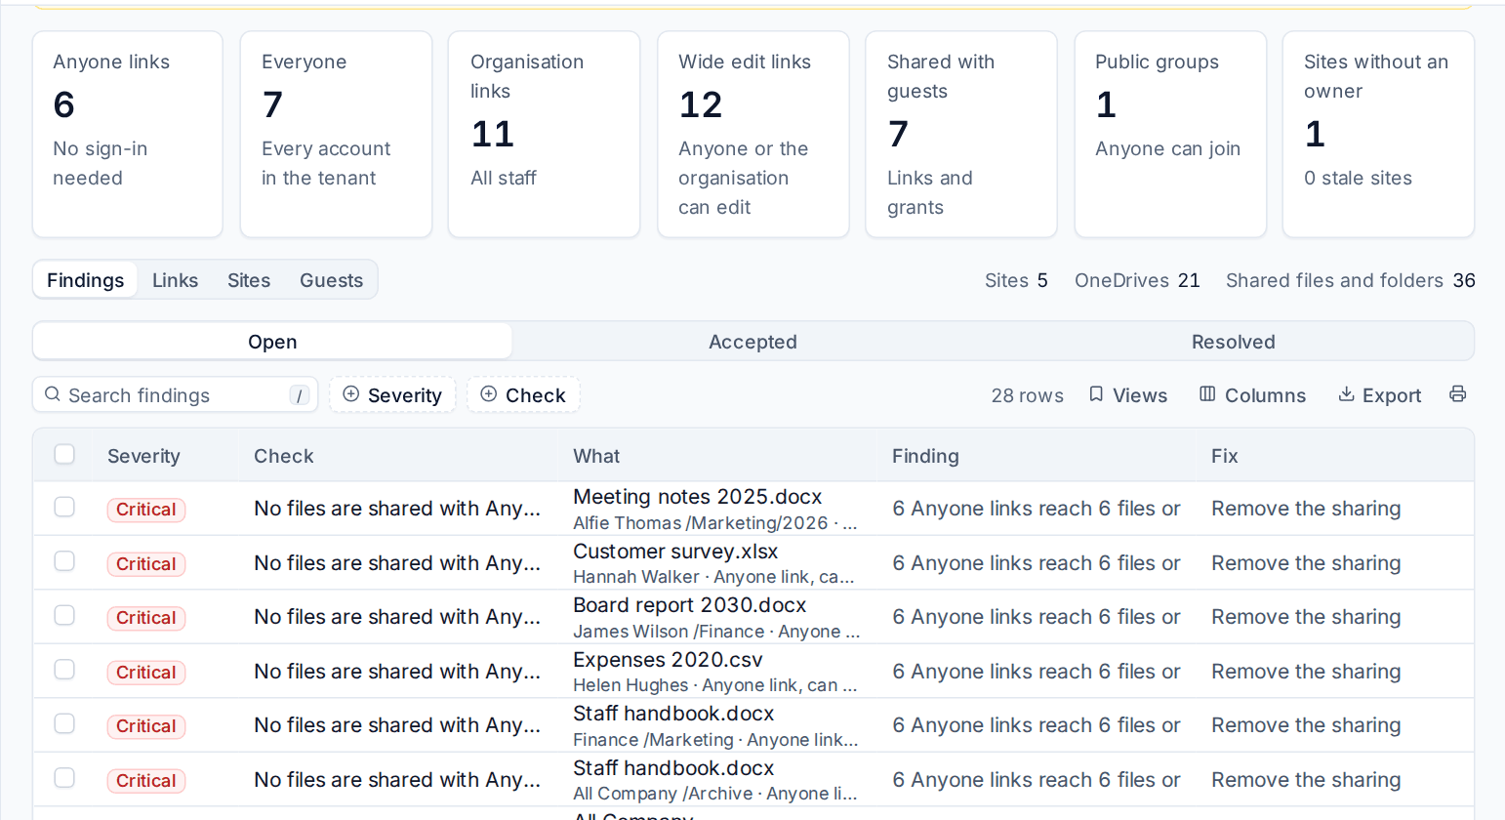The width and height of the screenshot is (1505, 820).
Task: View Accepted findings
Action: (752, 342)
